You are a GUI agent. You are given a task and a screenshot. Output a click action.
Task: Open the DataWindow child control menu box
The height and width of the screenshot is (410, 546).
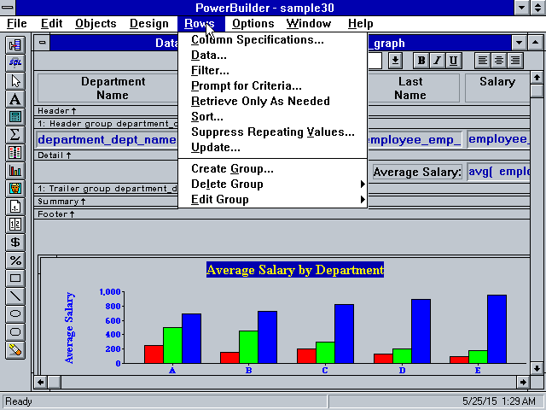coord(43,43)
